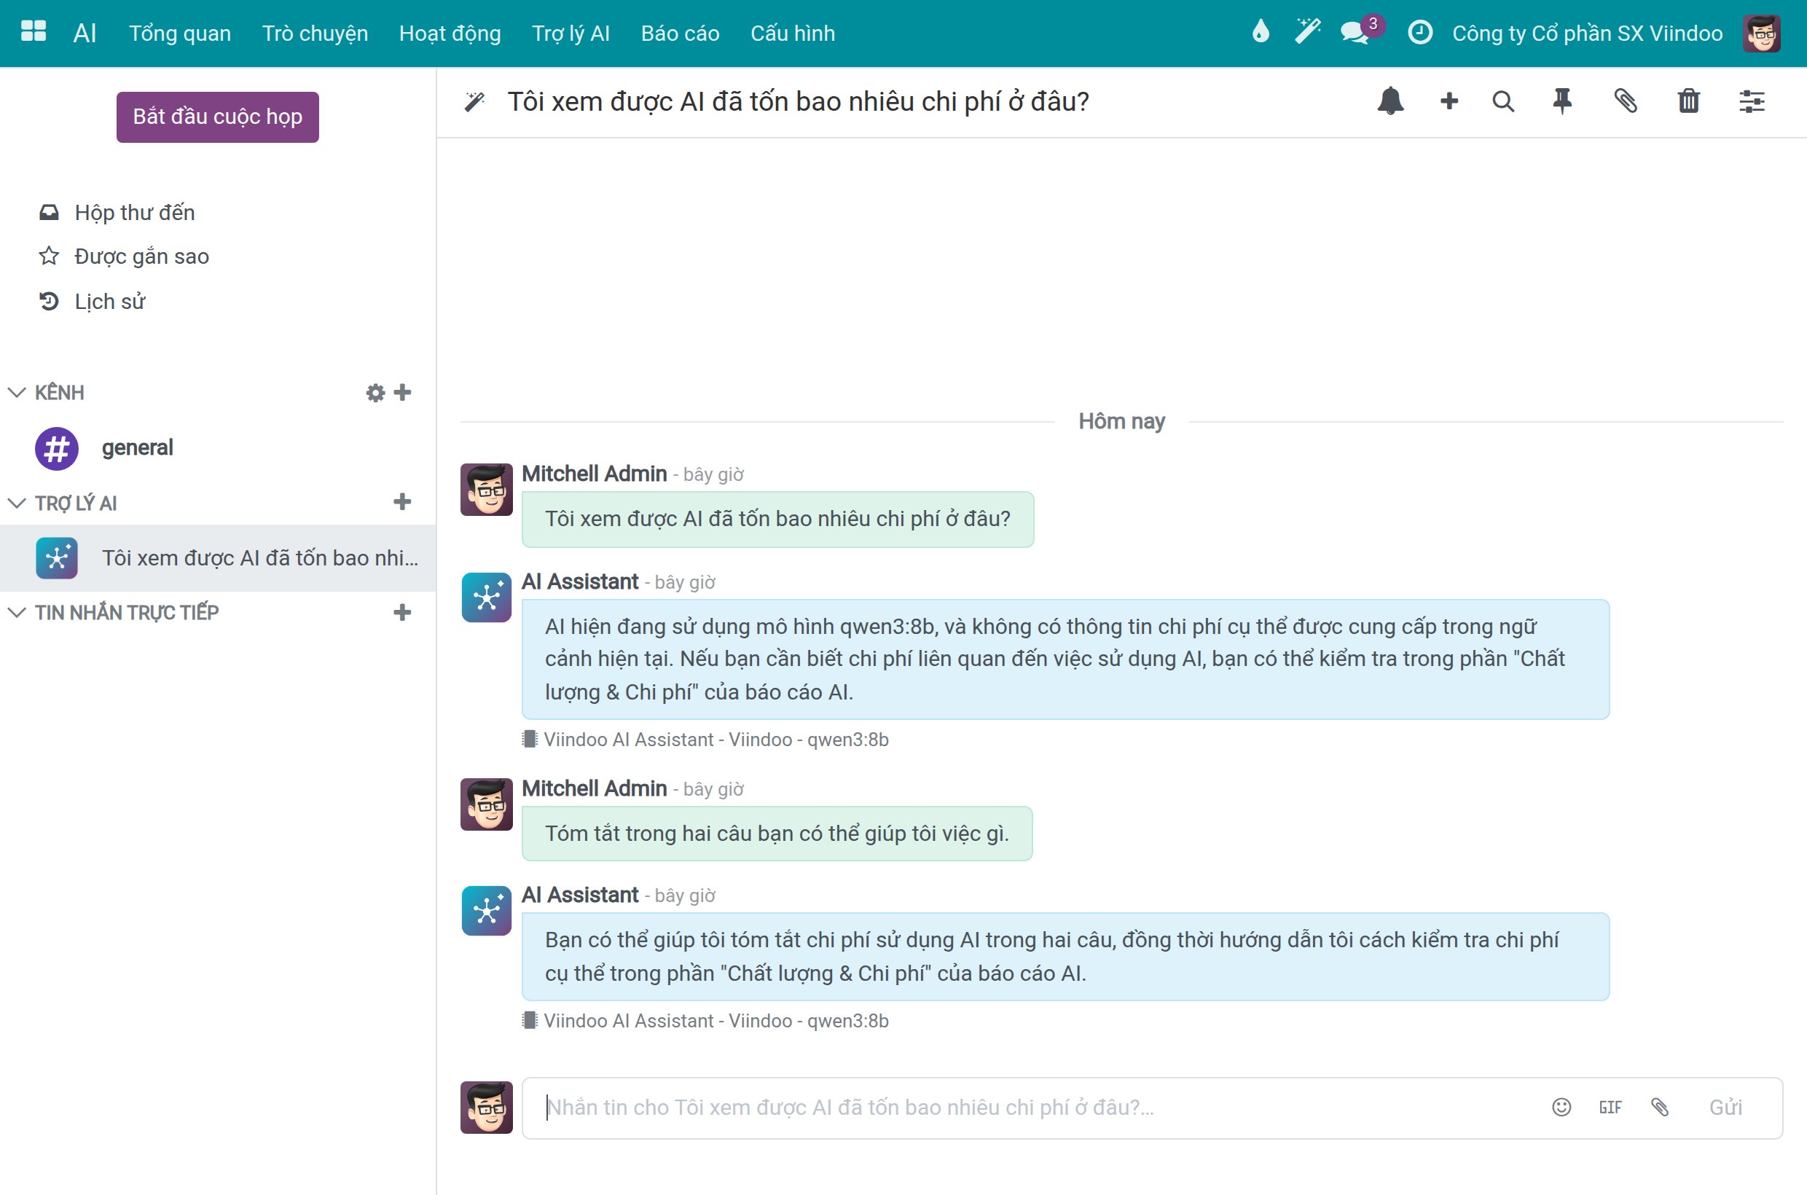The height and width of the screenshot is (1195, 1807).
Task: Click the water drop icon in top bar
Action: [x=1261, y=33]
